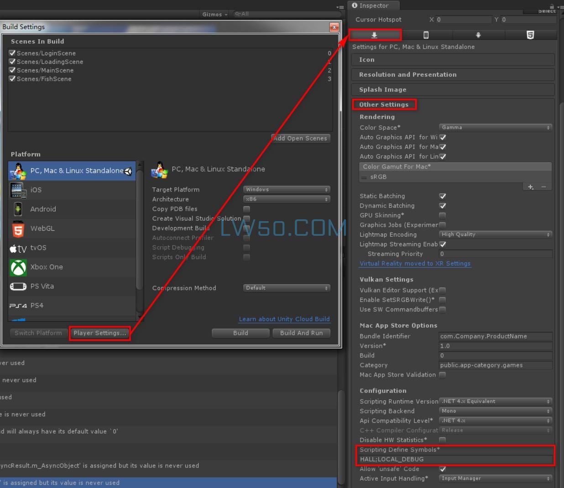This screenshot has height=488, width=564.
Task: Open the Compression Method dropdown
Action: (x=286, y=288)
